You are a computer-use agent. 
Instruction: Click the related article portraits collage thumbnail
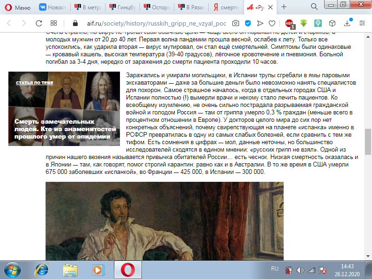[x=64, y=109]
